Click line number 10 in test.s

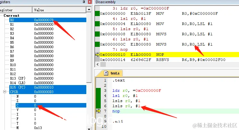coord(104,126)
